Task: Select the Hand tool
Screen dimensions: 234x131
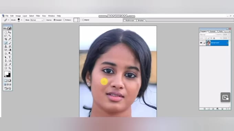Action: coord(6,68)
